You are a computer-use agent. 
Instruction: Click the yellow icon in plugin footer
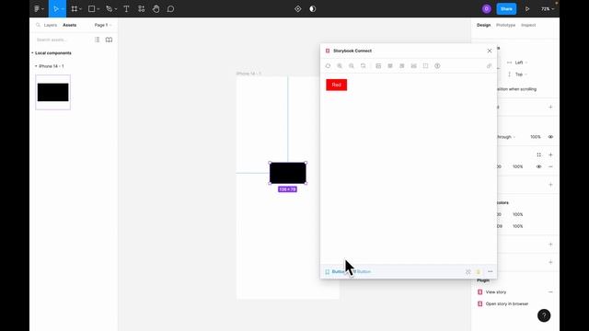coord(479,272)
